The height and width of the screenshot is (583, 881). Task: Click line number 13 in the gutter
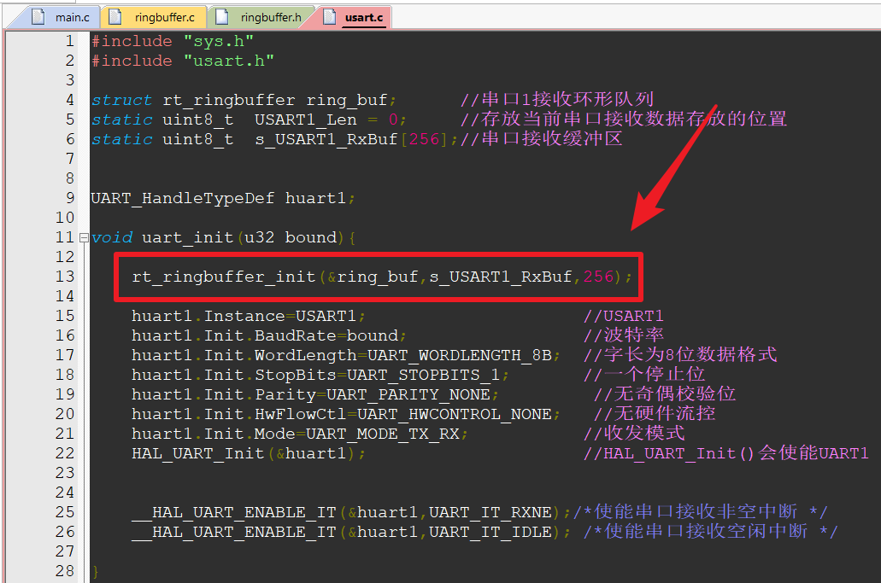[x=65, y=277]
